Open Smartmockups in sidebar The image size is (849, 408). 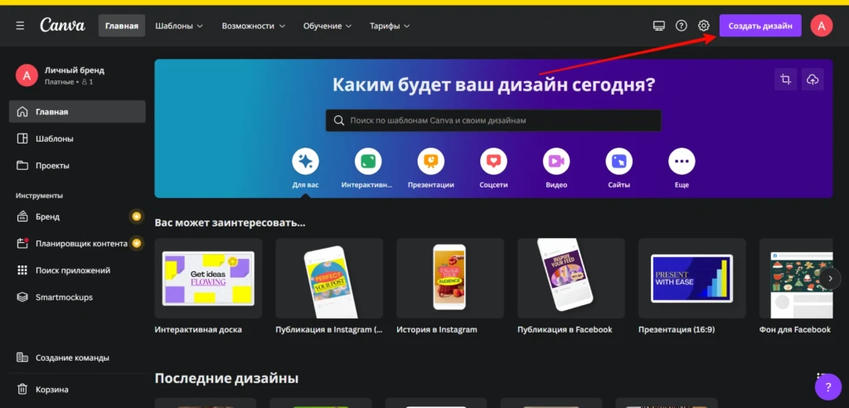point(77,297)
